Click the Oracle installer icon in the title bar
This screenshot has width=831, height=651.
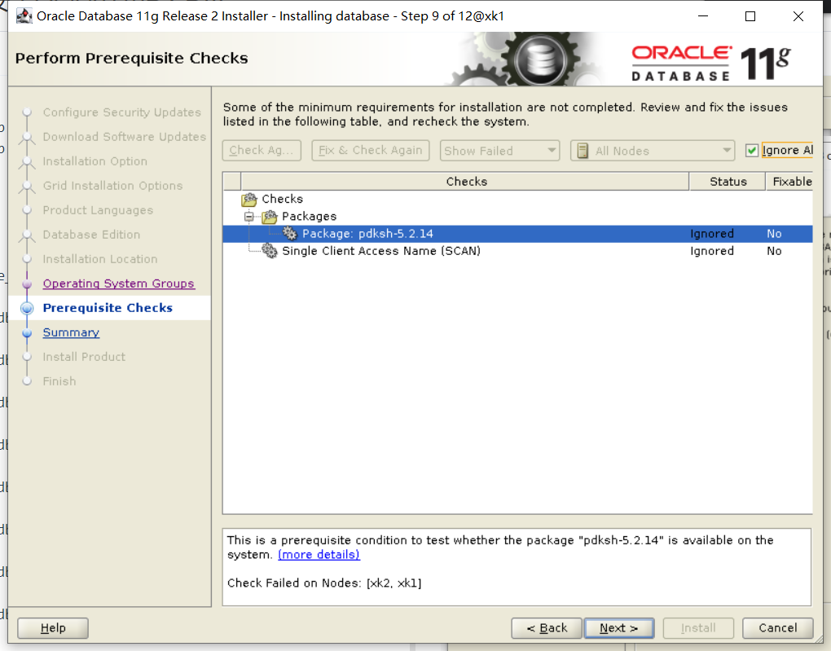pos(24,16)
